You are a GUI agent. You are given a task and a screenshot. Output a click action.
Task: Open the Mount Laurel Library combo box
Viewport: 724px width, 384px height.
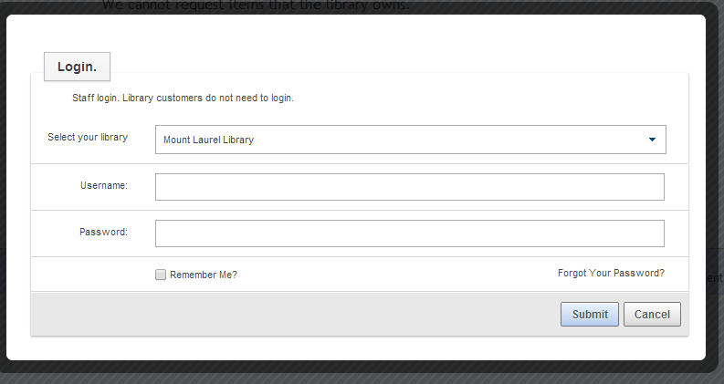[x=411, y=140]
